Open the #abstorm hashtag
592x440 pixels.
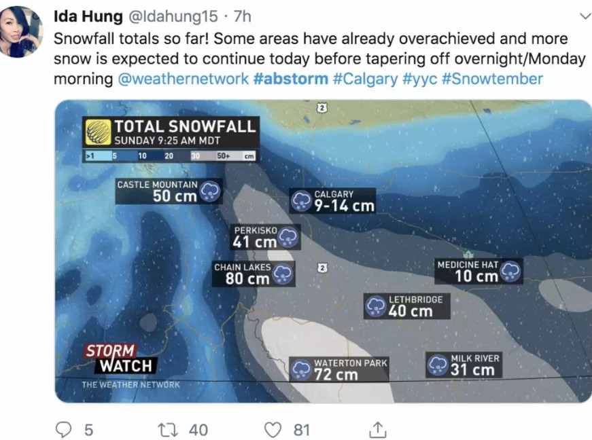point(291,79)
